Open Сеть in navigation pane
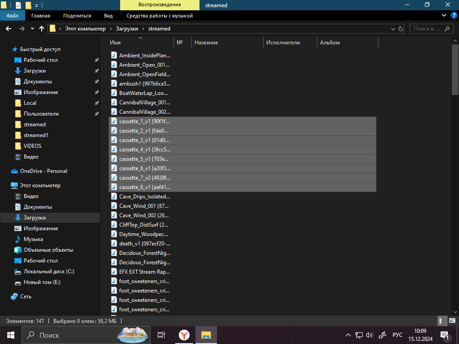This screenshot has height=344, width=459. click(x=26, y=297)
